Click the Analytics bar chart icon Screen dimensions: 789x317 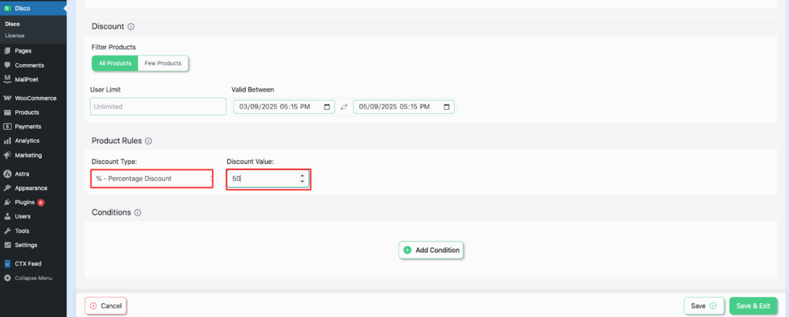7,141
